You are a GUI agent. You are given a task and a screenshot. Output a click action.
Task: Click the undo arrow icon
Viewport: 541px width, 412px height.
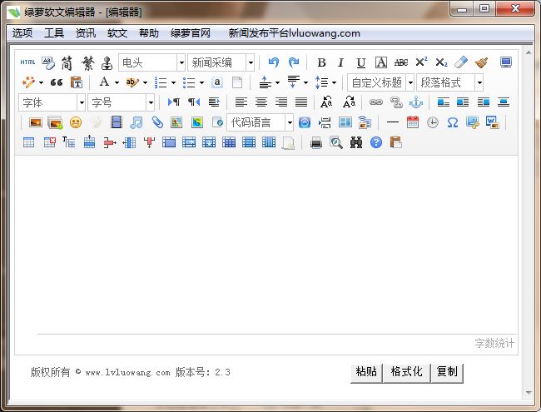pos(273,62)
